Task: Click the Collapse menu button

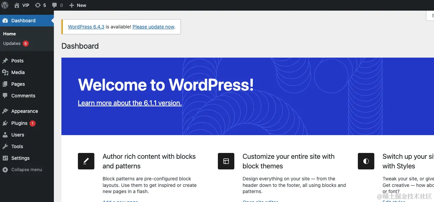Action: [27, 170]
